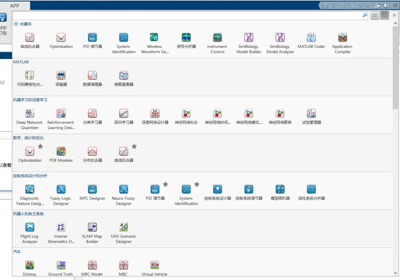Click the search magnifier icon
This screenshot has height=280, width=400.
(x=365, y=15)
